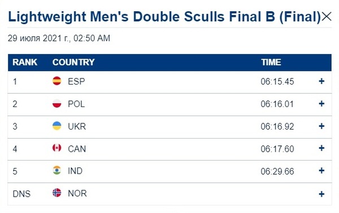Click the Ukraine flag icon
339x213 pixels.
[x=57, y=126]
